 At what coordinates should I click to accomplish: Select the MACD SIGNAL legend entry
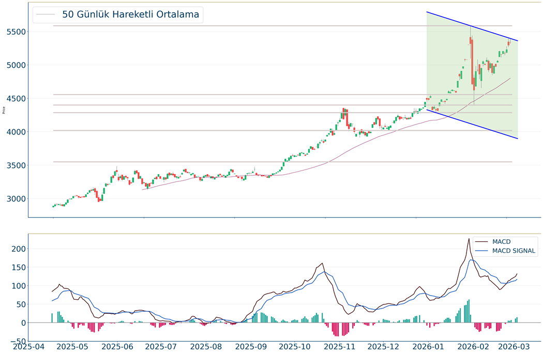[514, 251]
